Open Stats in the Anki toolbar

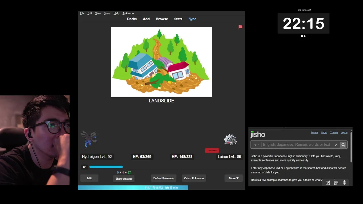178,19
